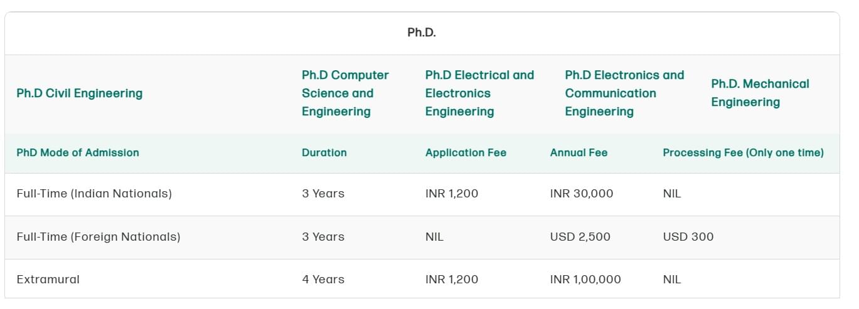Click the PhD Mode of Admission header
Screen dimensions: 859x309
[78, 152]
